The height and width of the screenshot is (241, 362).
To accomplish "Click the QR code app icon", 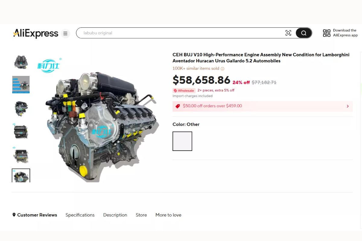I will pyautogui.click(x=326, y=33).
